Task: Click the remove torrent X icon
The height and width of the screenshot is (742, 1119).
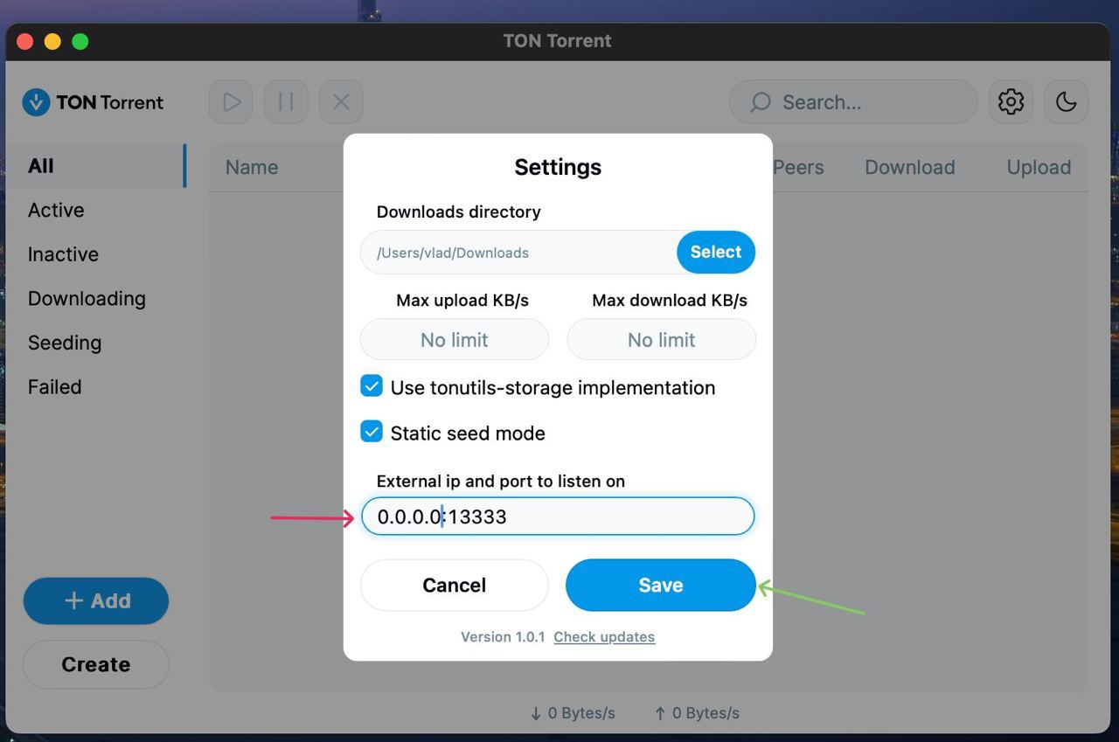Action: 341,102
